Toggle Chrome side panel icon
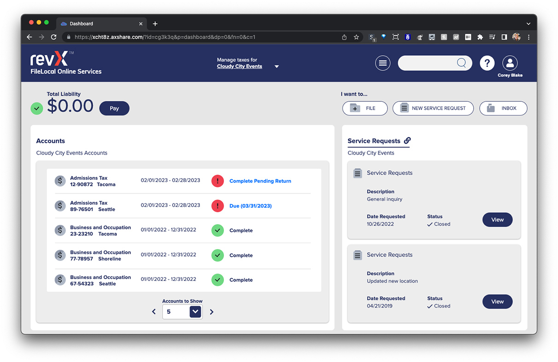The height and width of the screenshot is (362, 558). 504,37
